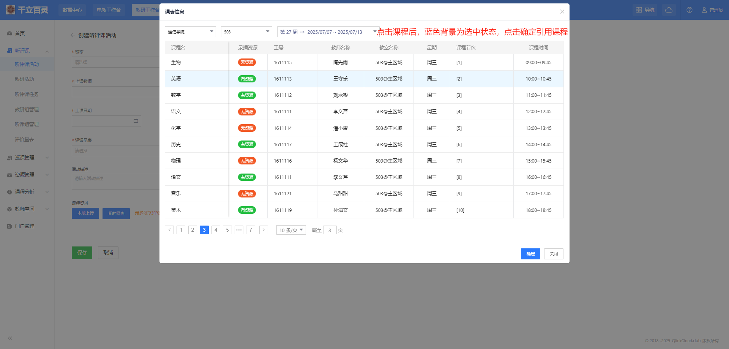
Task: Click the 导航 grid icon
Action: click(x=639, y=10)
